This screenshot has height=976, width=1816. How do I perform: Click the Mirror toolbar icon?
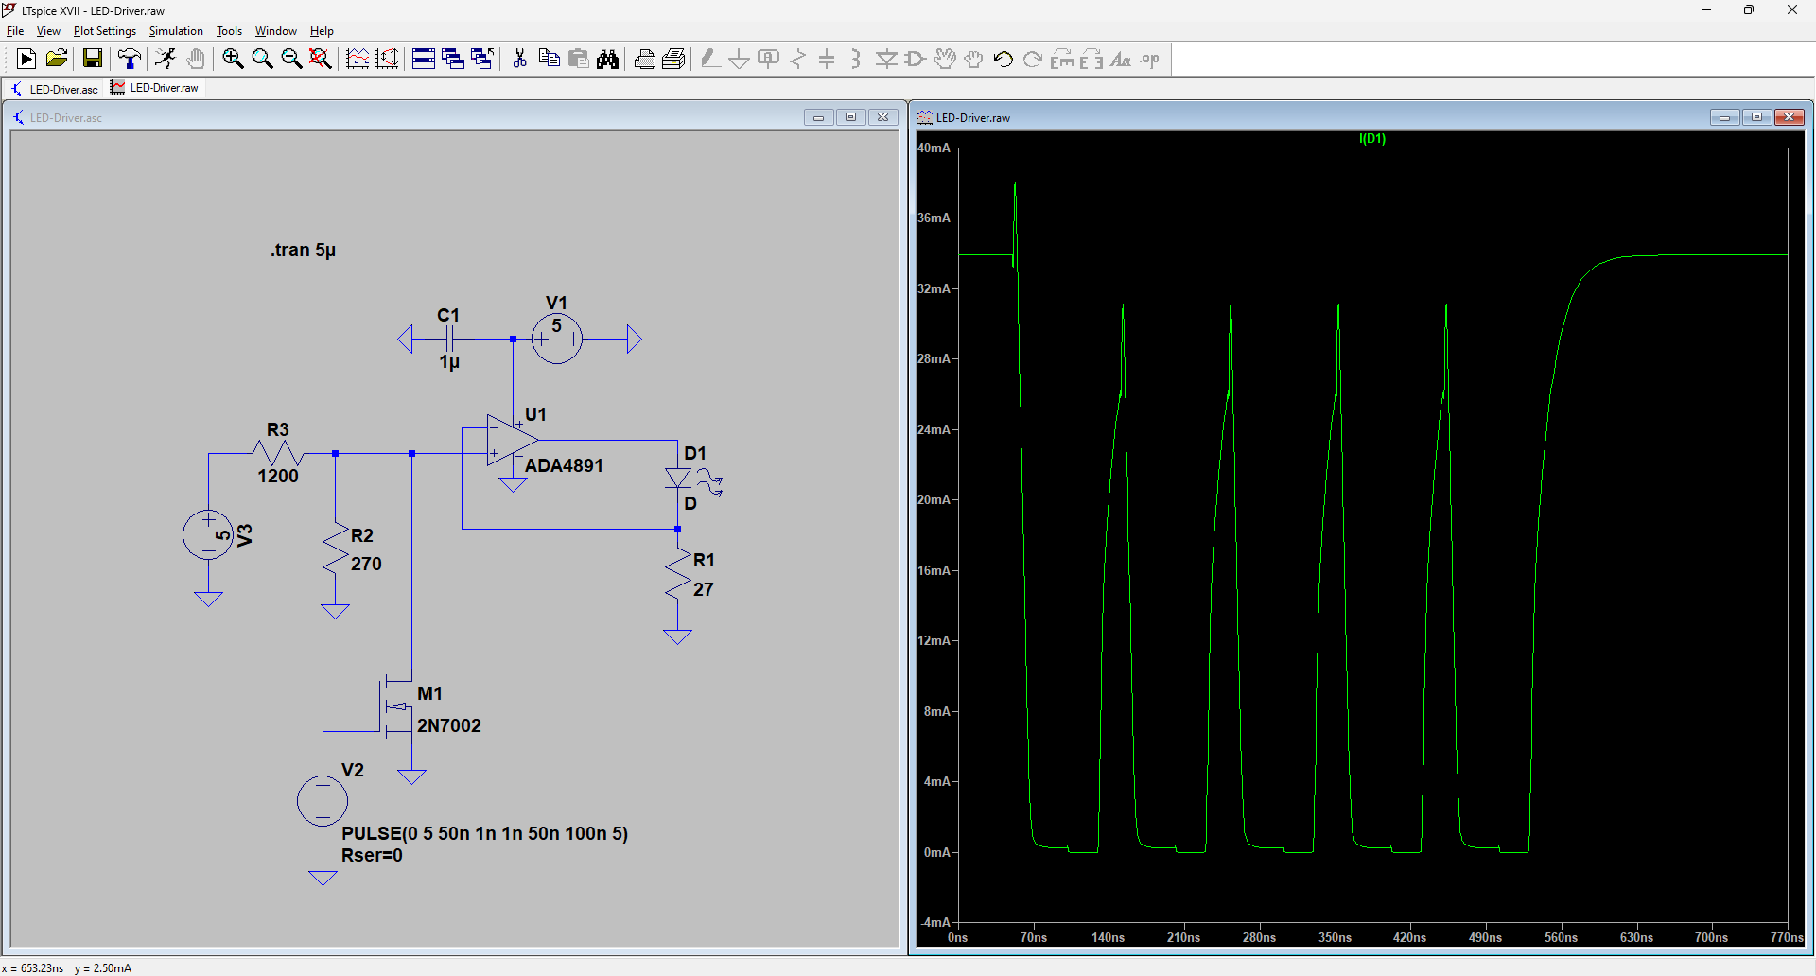(1091, 59)
